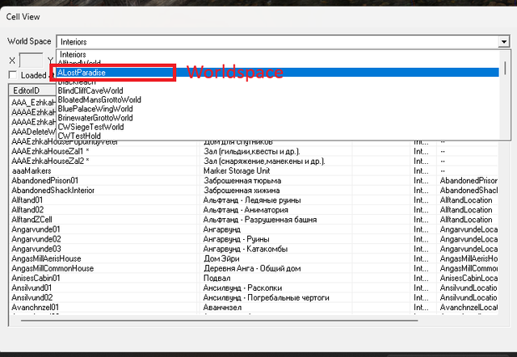517x357 pixels.
Task: Select the Angarvunde03 cell
Action: click(x=36, y=249)
